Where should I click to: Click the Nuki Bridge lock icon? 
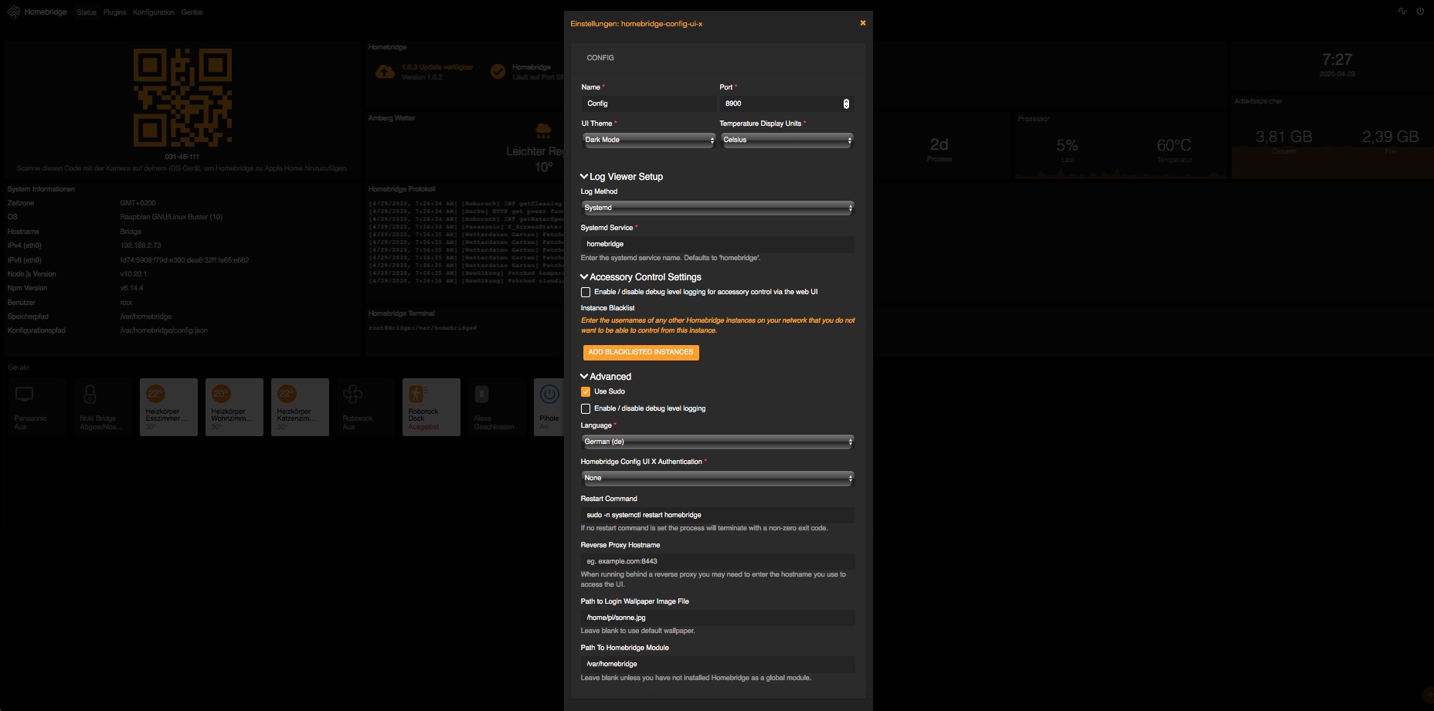pos(90,394)
